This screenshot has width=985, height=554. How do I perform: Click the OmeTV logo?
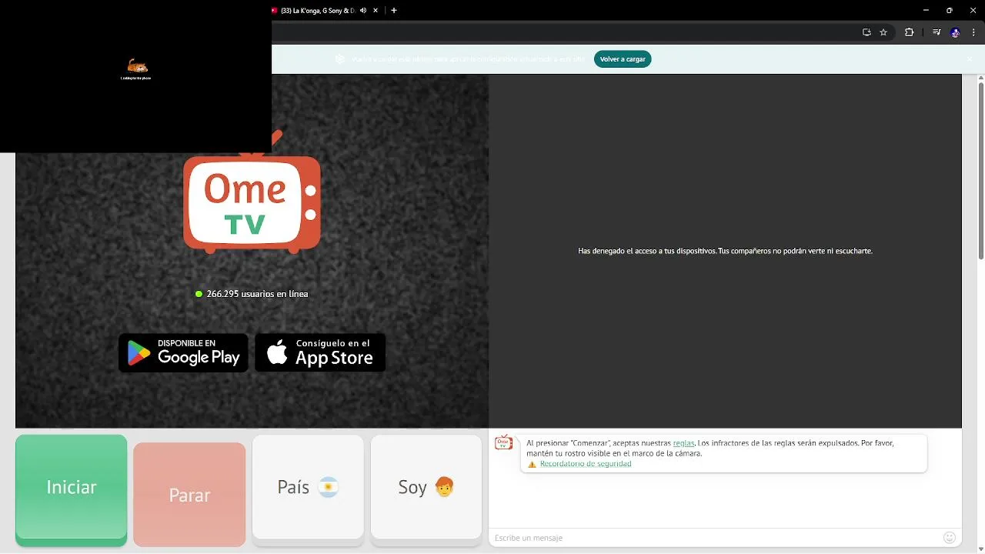(252, 202)
